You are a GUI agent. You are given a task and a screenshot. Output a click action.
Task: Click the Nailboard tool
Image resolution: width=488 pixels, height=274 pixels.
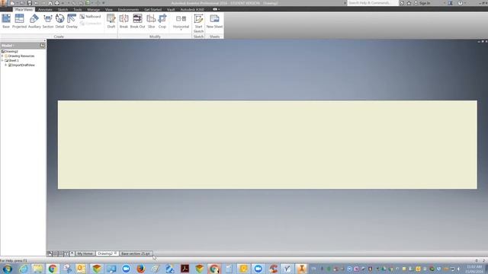coord(90,17)
